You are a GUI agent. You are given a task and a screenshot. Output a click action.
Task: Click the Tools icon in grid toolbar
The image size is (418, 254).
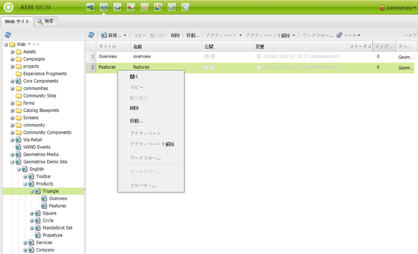(x=339, y=35)
